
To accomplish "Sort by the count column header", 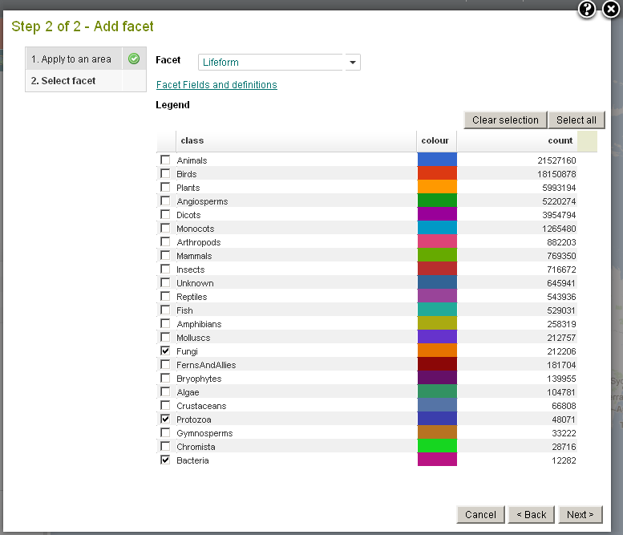I will click(x=516, y=141).
